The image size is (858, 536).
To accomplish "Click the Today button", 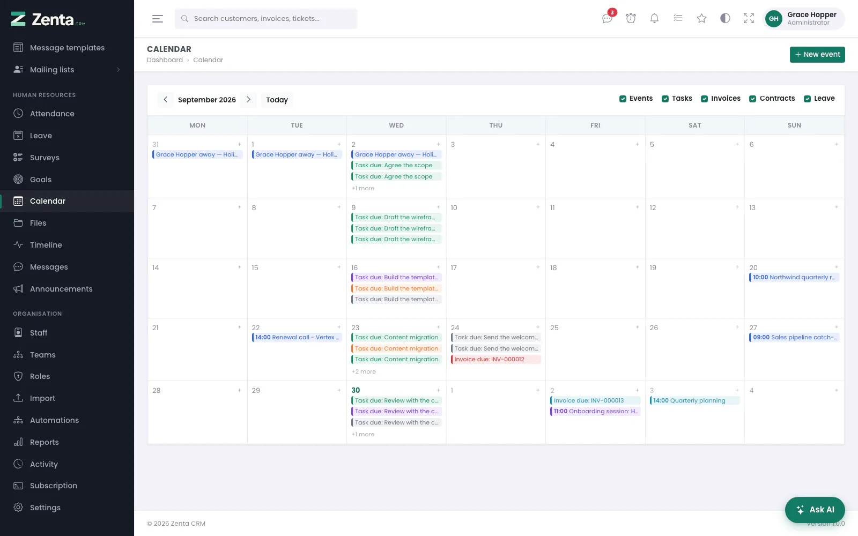I will click(x=277, y=100).
